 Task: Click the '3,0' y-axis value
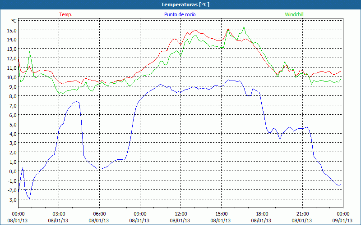[x=13, y=143]
